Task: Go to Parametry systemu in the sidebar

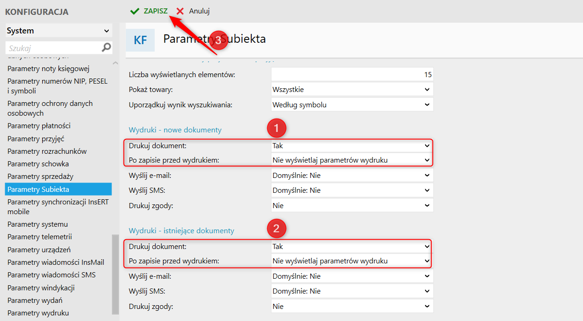Action: pyautogui.click(x=38, y=224)
